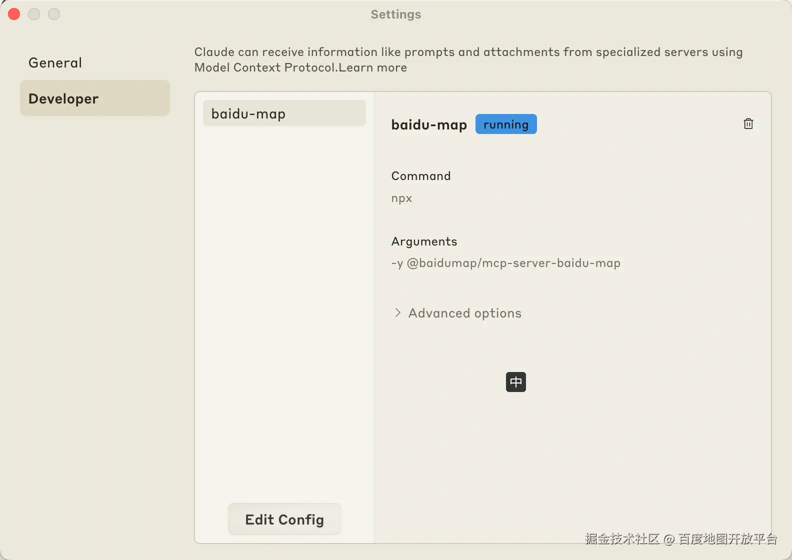Click the Arguments label

click(424, 241)
